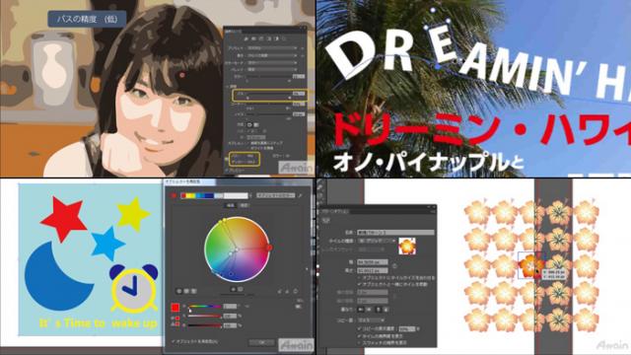Viewport: 631px width, 355px height.
Task: Click the hibiscus tile preview thumbnail
Action: click(407, 246)
